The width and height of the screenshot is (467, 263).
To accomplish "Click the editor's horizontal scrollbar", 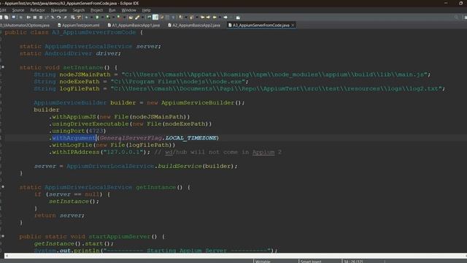I will tap(235, 256).
